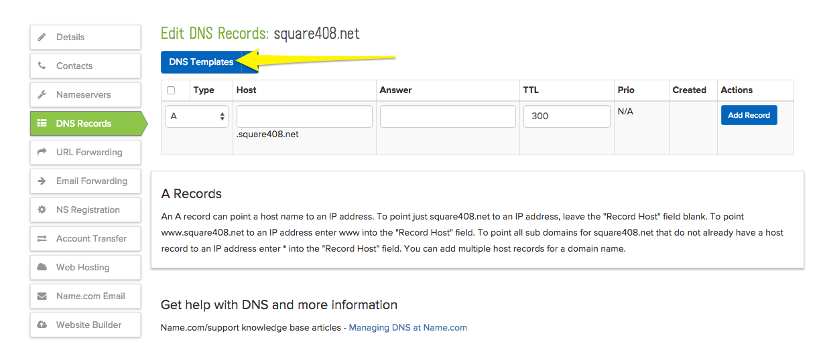Click the cloud icon beside Web Hosting
821x352 pixels.
[42, 268]
